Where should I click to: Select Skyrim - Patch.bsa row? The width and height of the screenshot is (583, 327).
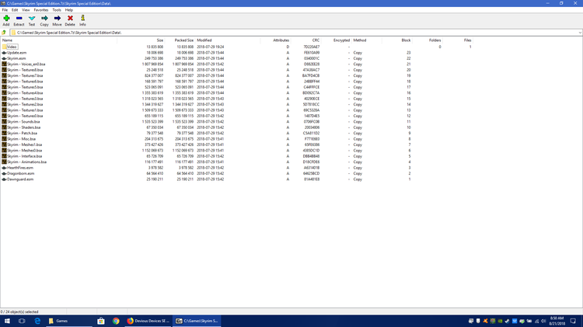coord(22,133)
